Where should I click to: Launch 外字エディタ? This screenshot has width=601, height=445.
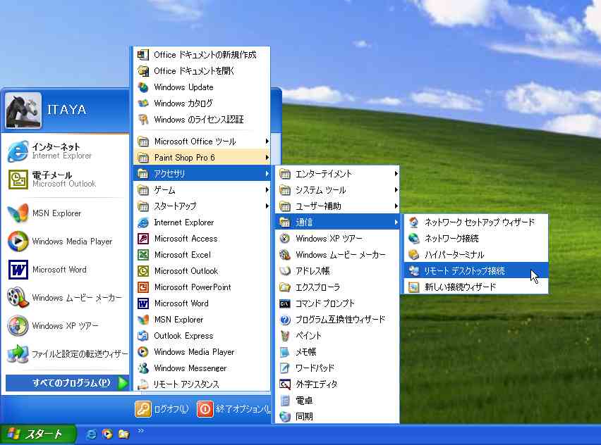click(x=337, y=384)
